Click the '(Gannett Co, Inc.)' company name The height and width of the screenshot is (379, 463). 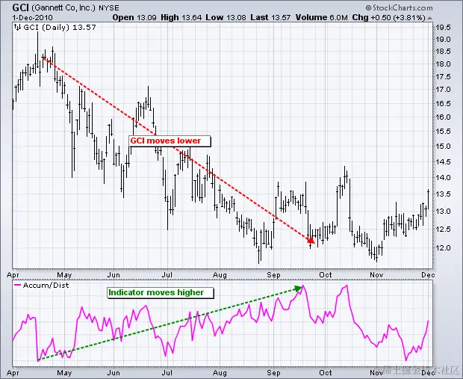[x=63, y=7]
